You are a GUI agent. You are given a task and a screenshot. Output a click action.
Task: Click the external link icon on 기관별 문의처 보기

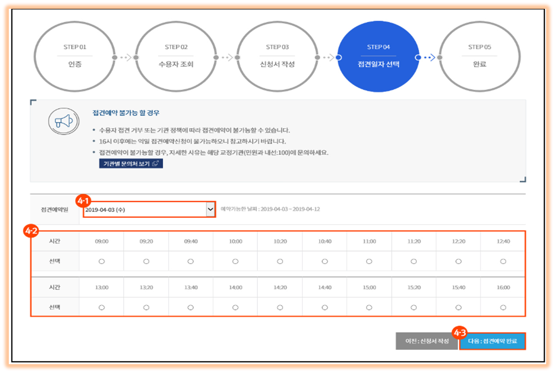point(155,163)
